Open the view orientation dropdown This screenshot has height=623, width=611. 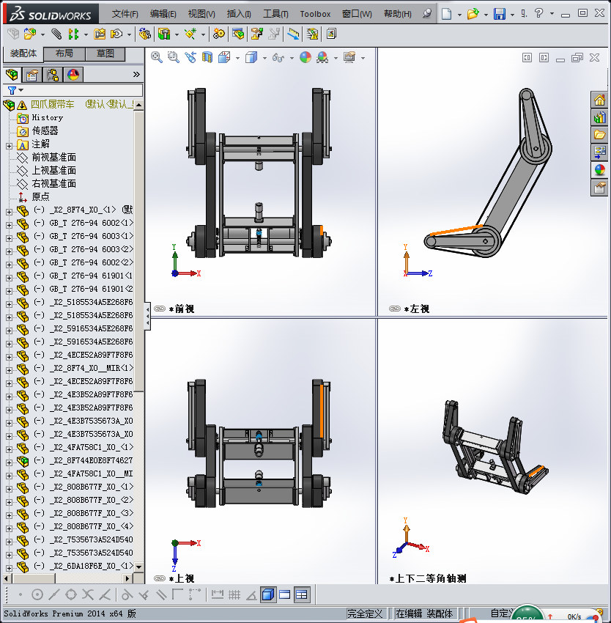(237, 56)
